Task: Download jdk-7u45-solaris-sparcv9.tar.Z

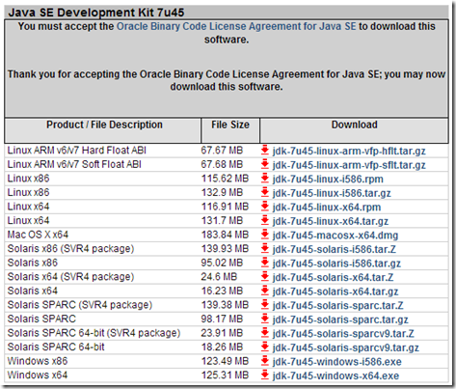Action: [x=343, y=334]
